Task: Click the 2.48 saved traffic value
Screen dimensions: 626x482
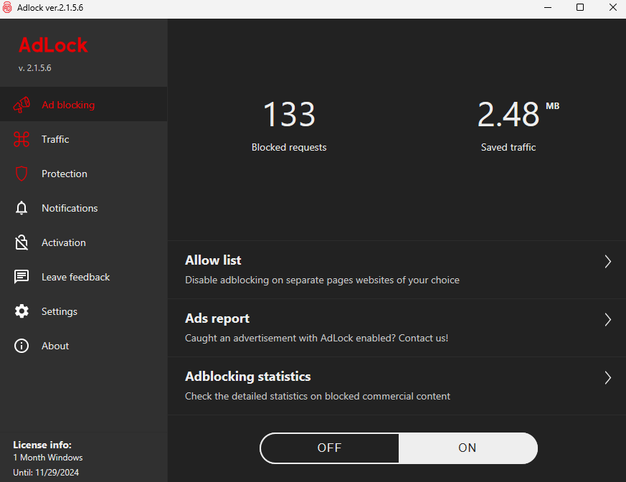Action: tap(508, 115)
